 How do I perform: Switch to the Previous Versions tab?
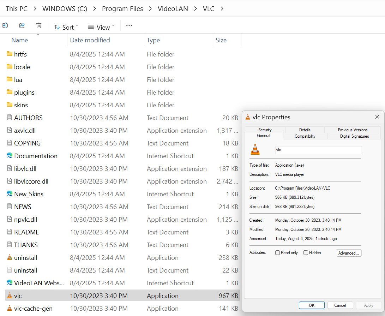[x=353, y=130]
